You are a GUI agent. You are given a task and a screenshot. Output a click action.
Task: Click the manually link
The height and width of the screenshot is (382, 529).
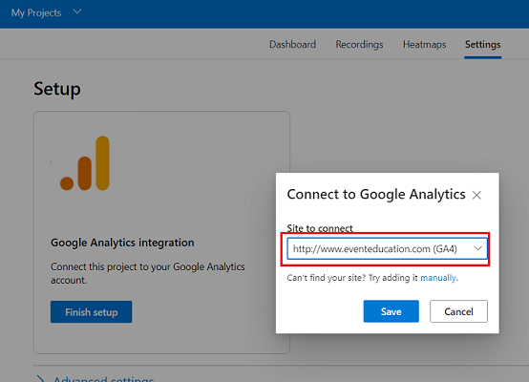coord(438,278)
